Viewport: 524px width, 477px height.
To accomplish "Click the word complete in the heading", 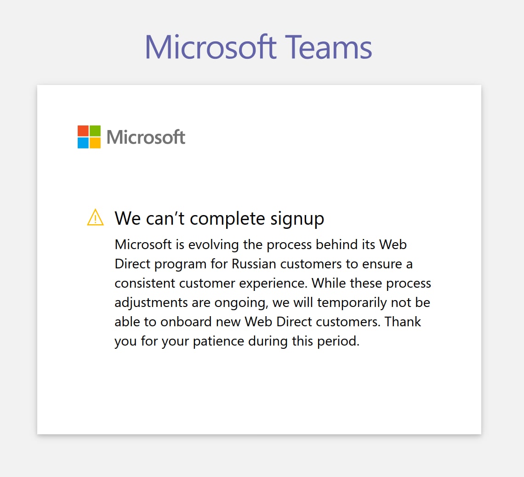I will click(228, 220).
